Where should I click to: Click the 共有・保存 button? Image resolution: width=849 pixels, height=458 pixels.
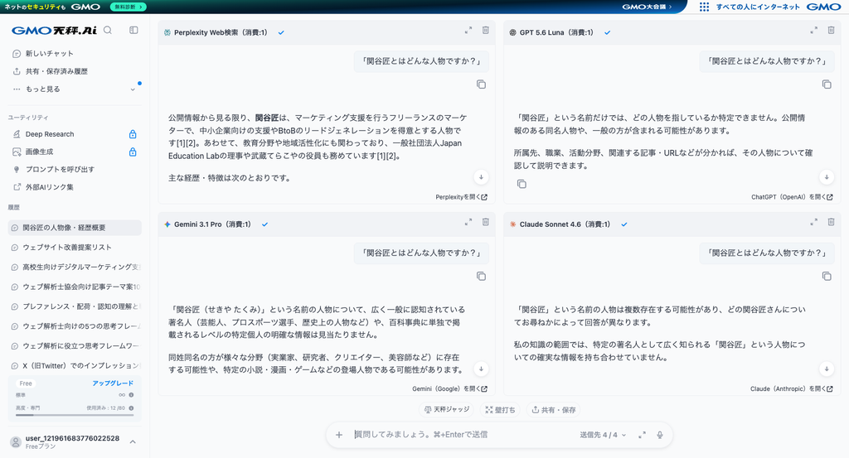[x=553, y=410]
